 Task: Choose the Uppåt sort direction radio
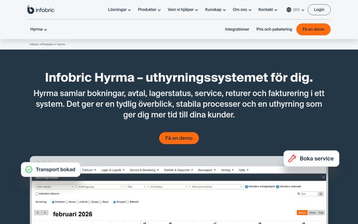114,202
